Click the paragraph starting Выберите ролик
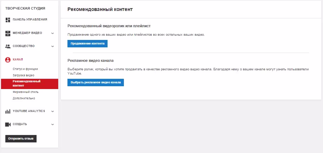The width and height of the screenshot is (323, 153). [188, 71]
